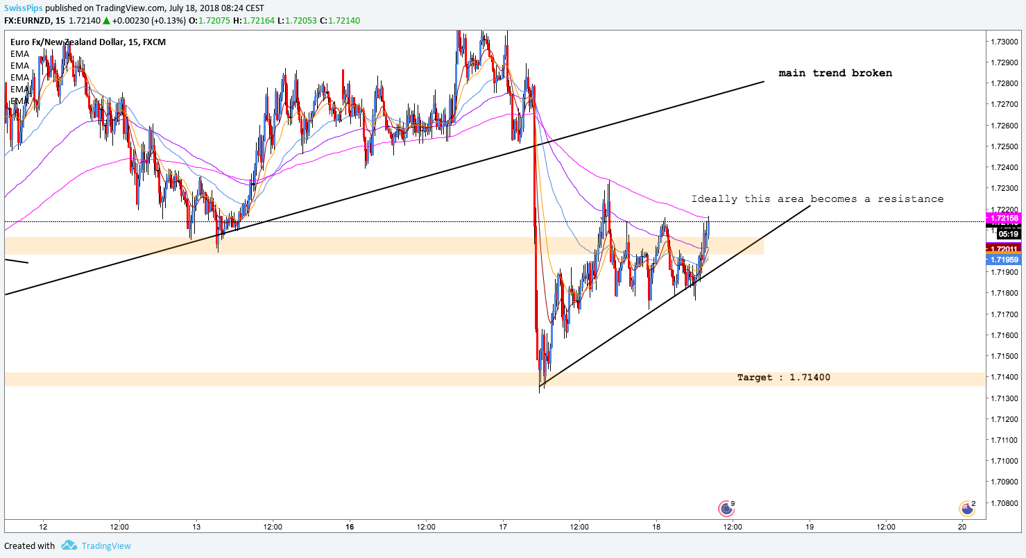Image resolution: width=1026 pixels, height=558 pixels.
Task: Select the 'Target : 1.71400' label
Action: pyautogui.click(x=784, y=378)
